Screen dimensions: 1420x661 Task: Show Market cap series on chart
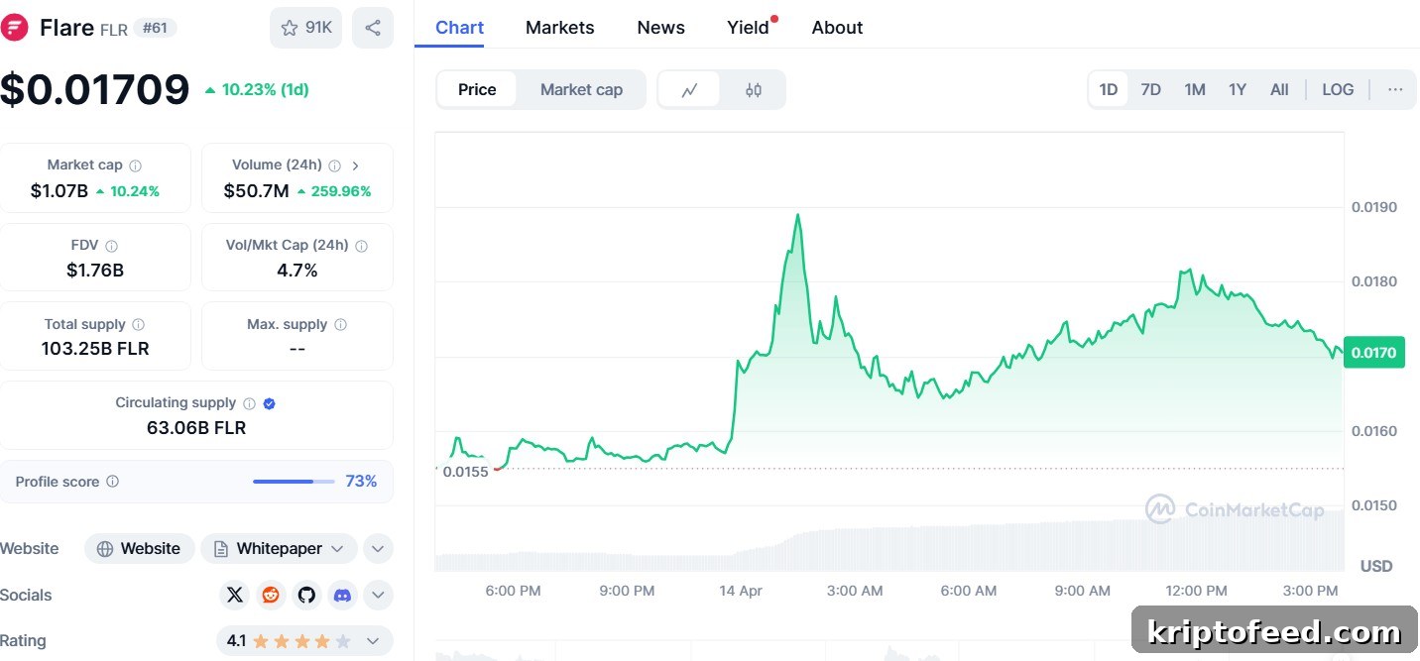click(581, 89)
